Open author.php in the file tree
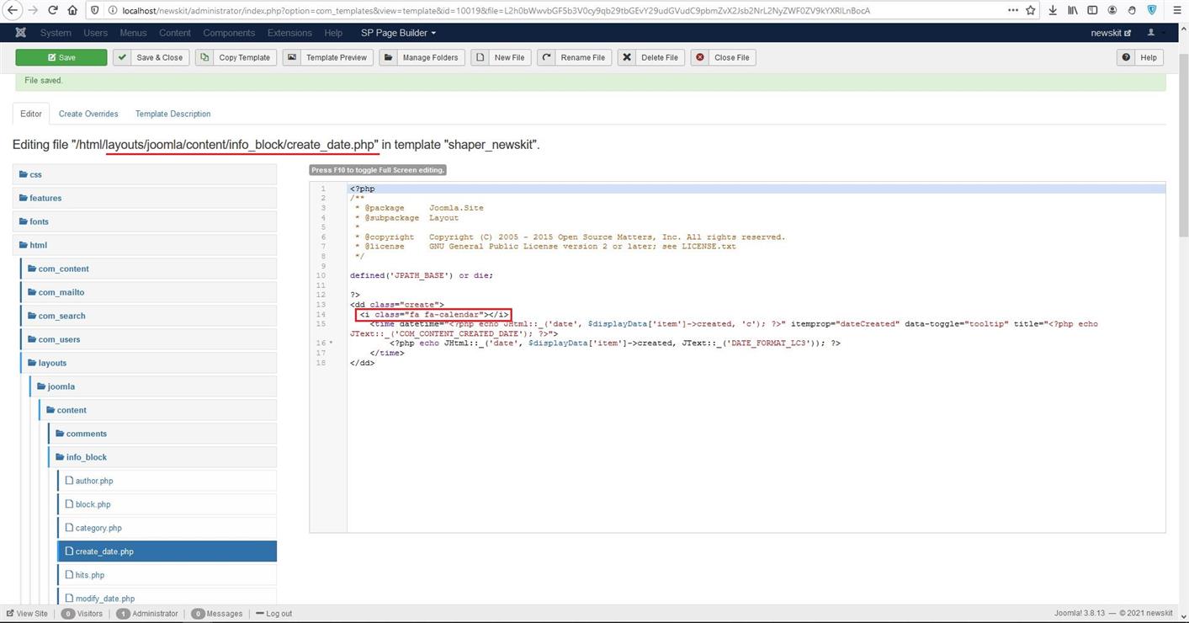 point(94,481)
